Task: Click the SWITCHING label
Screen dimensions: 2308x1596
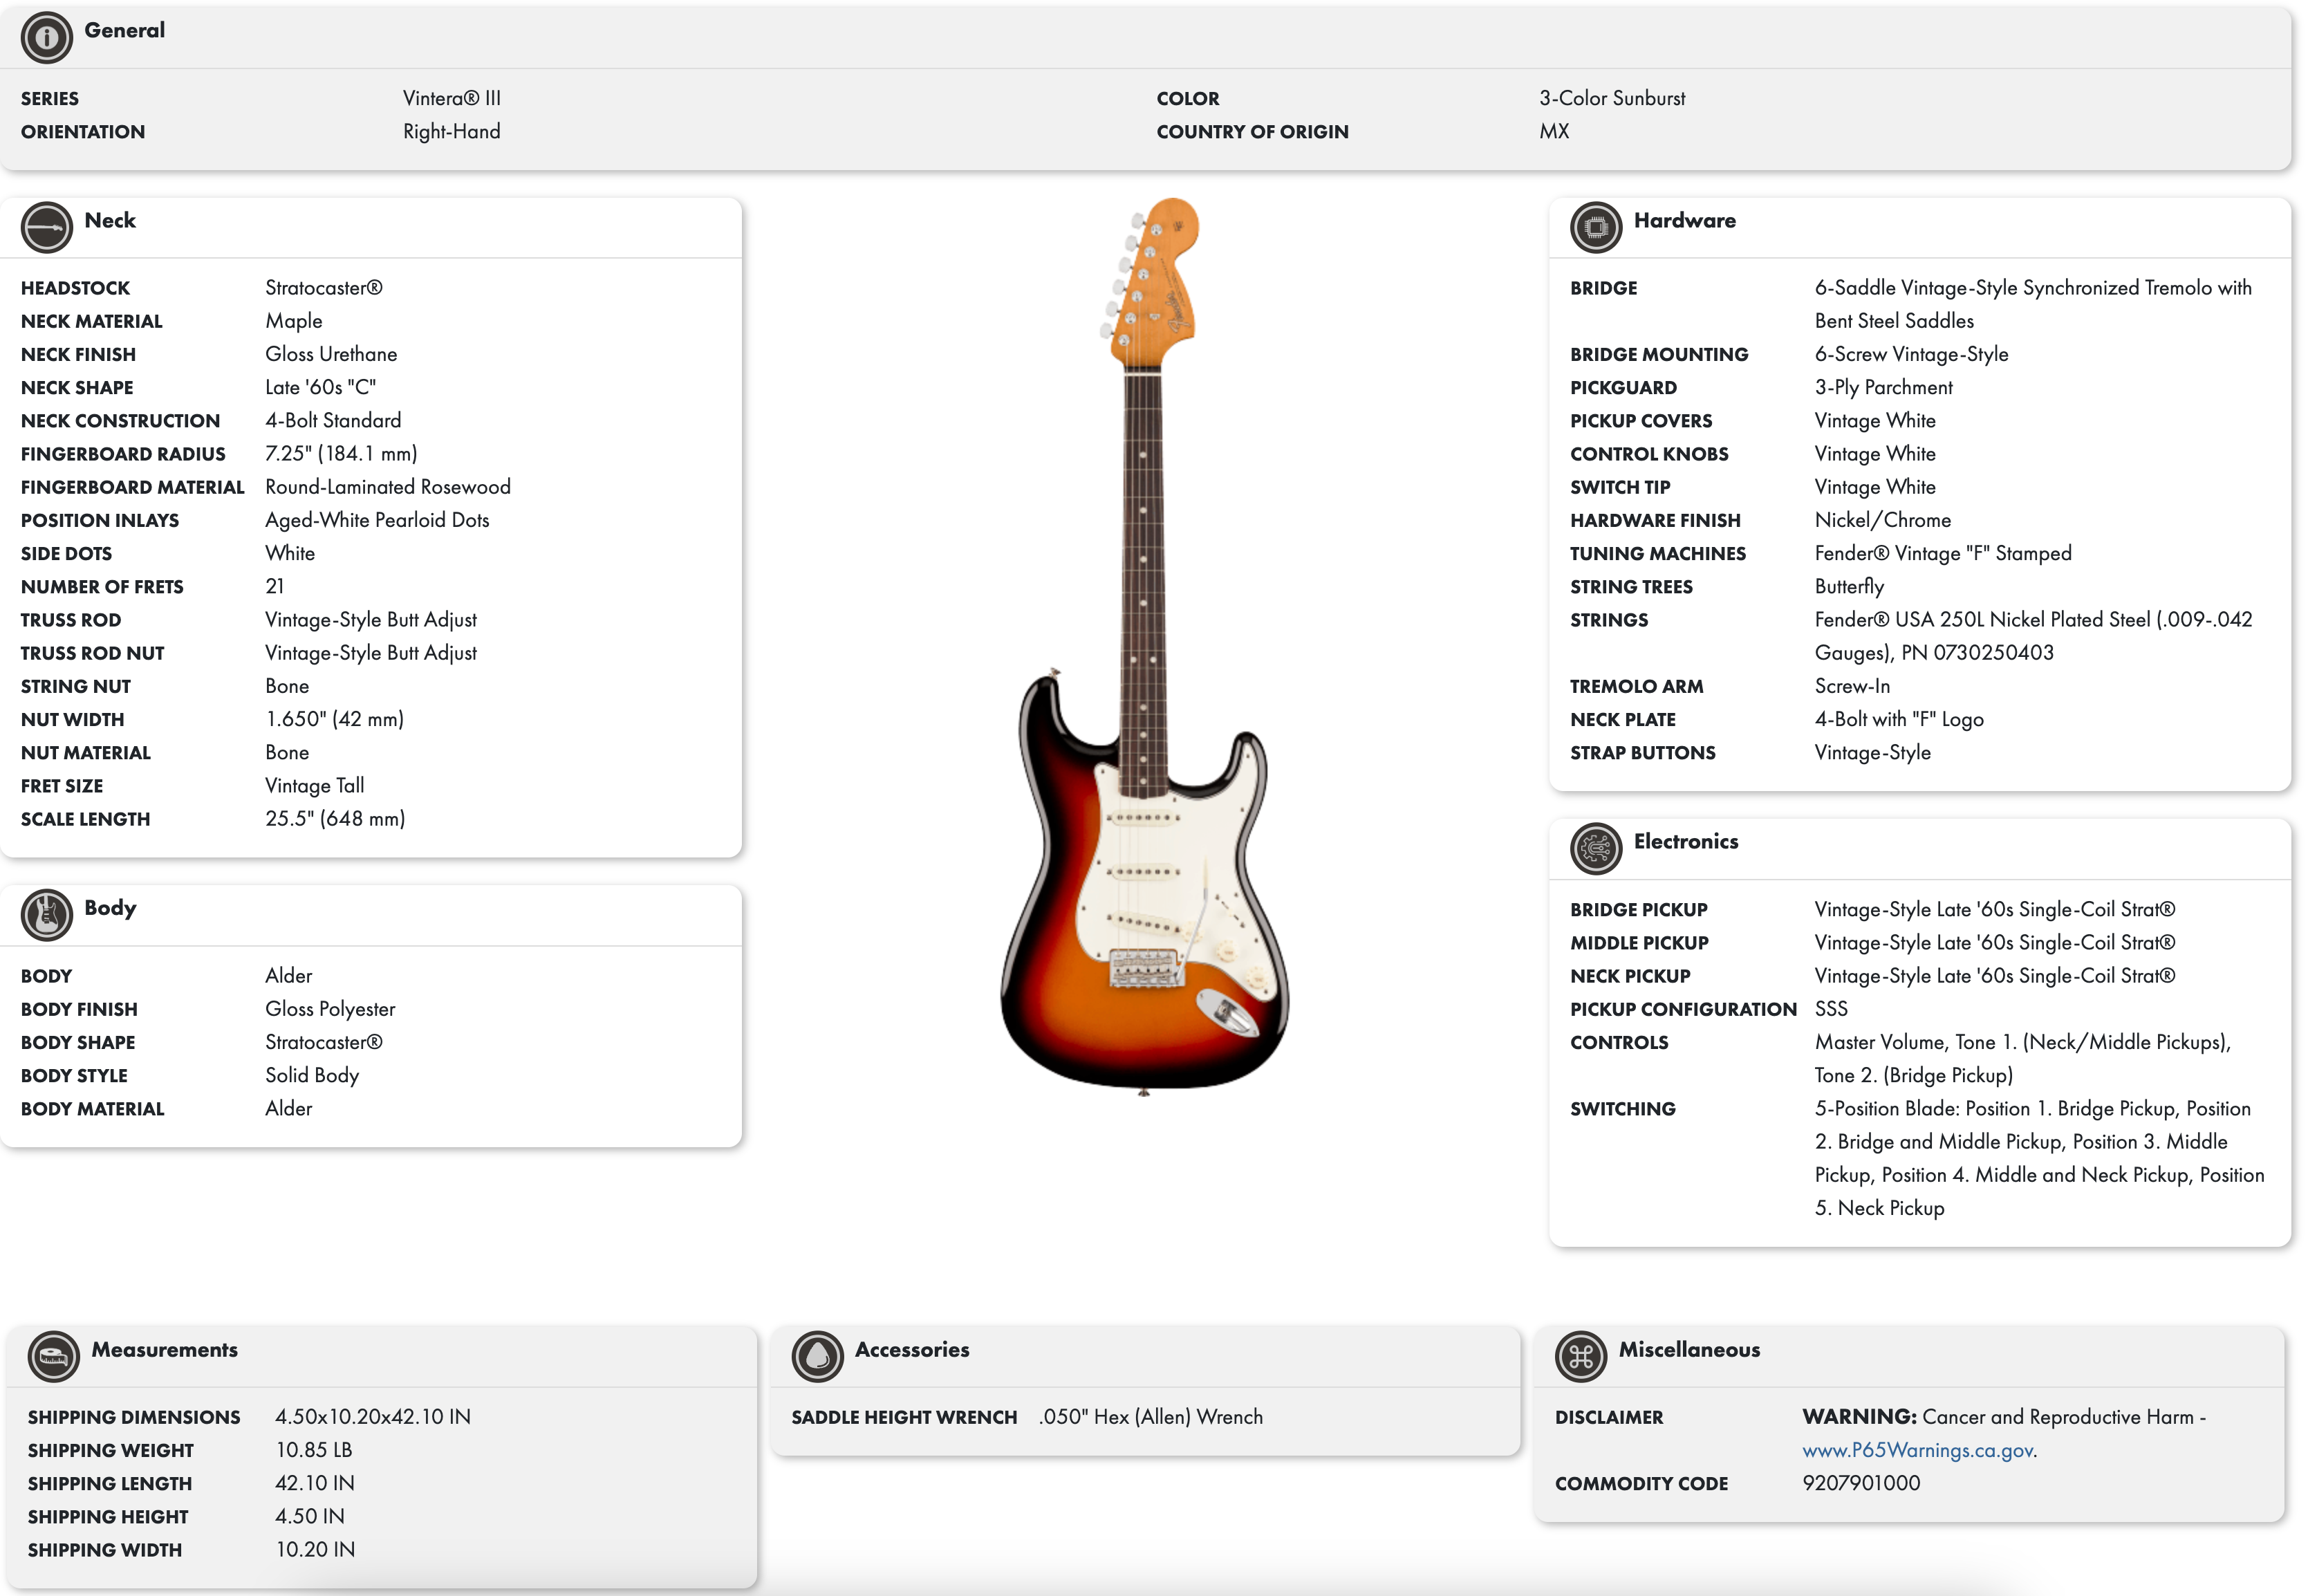Action: click(x=1622, y=1108)
